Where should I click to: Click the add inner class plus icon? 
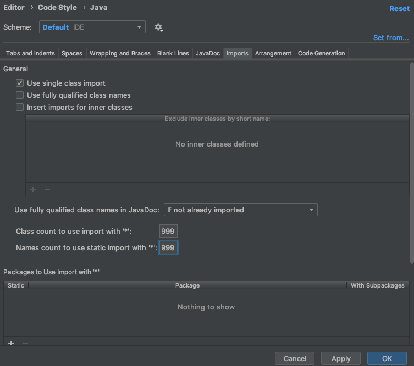33,189
